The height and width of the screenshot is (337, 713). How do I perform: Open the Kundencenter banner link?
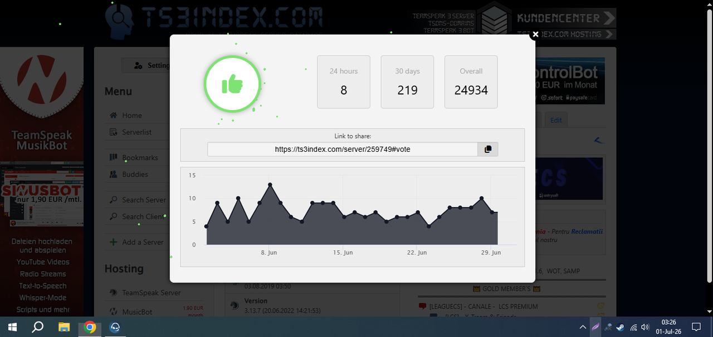(565, 18)
